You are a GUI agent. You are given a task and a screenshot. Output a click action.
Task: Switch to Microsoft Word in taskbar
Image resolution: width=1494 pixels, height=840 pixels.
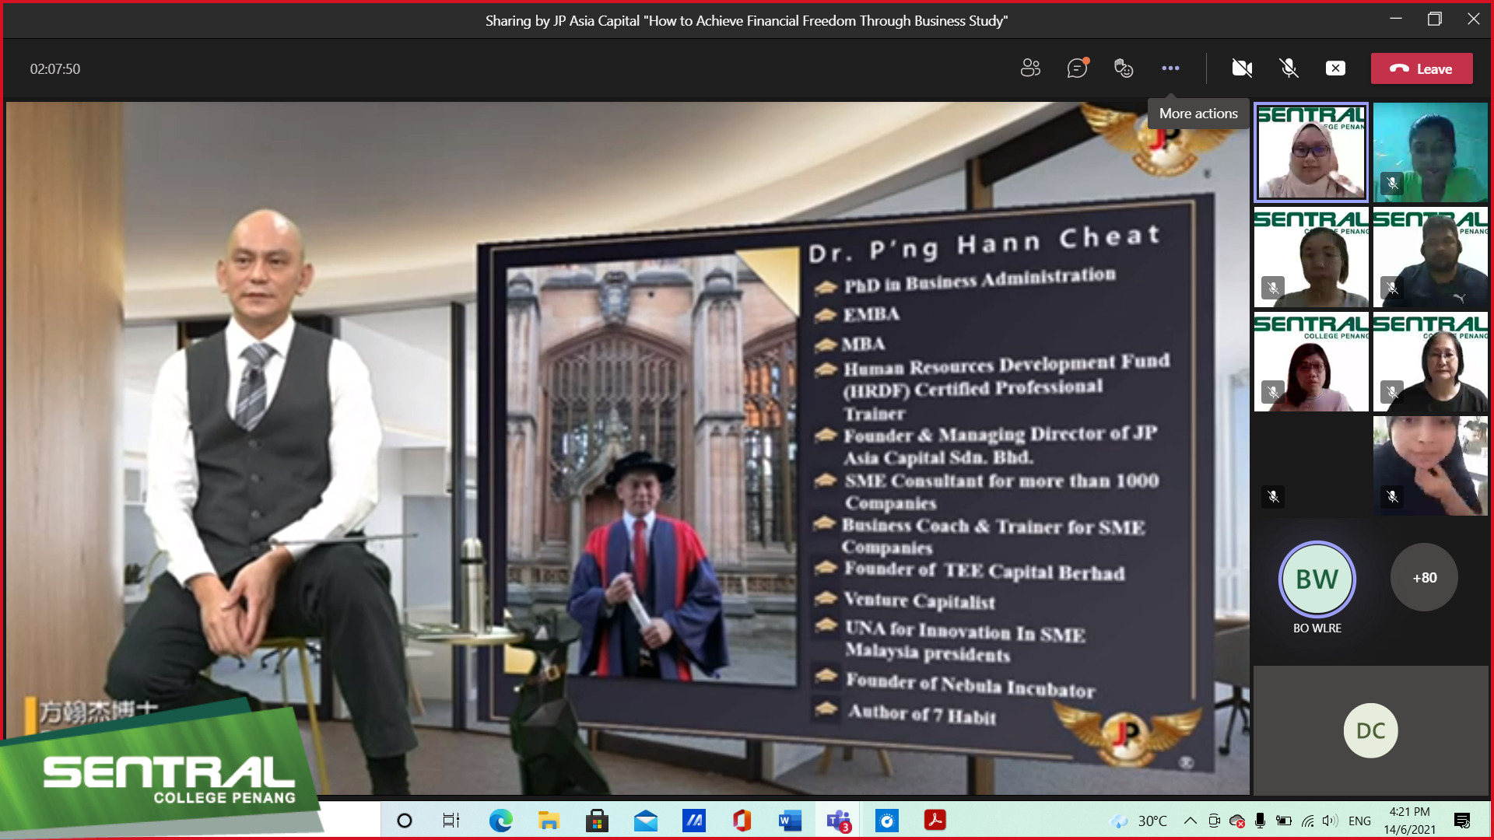pos(790,821)
